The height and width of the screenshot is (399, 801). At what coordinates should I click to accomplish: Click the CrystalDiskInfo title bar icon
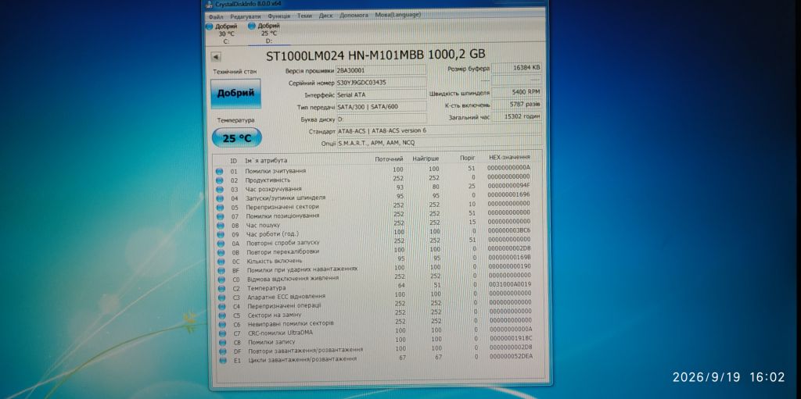(209, 4)
